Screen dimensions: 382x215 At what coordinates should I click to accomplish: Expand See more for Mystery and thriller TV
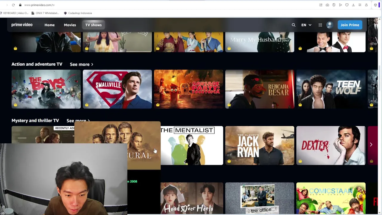pos(78,121)
